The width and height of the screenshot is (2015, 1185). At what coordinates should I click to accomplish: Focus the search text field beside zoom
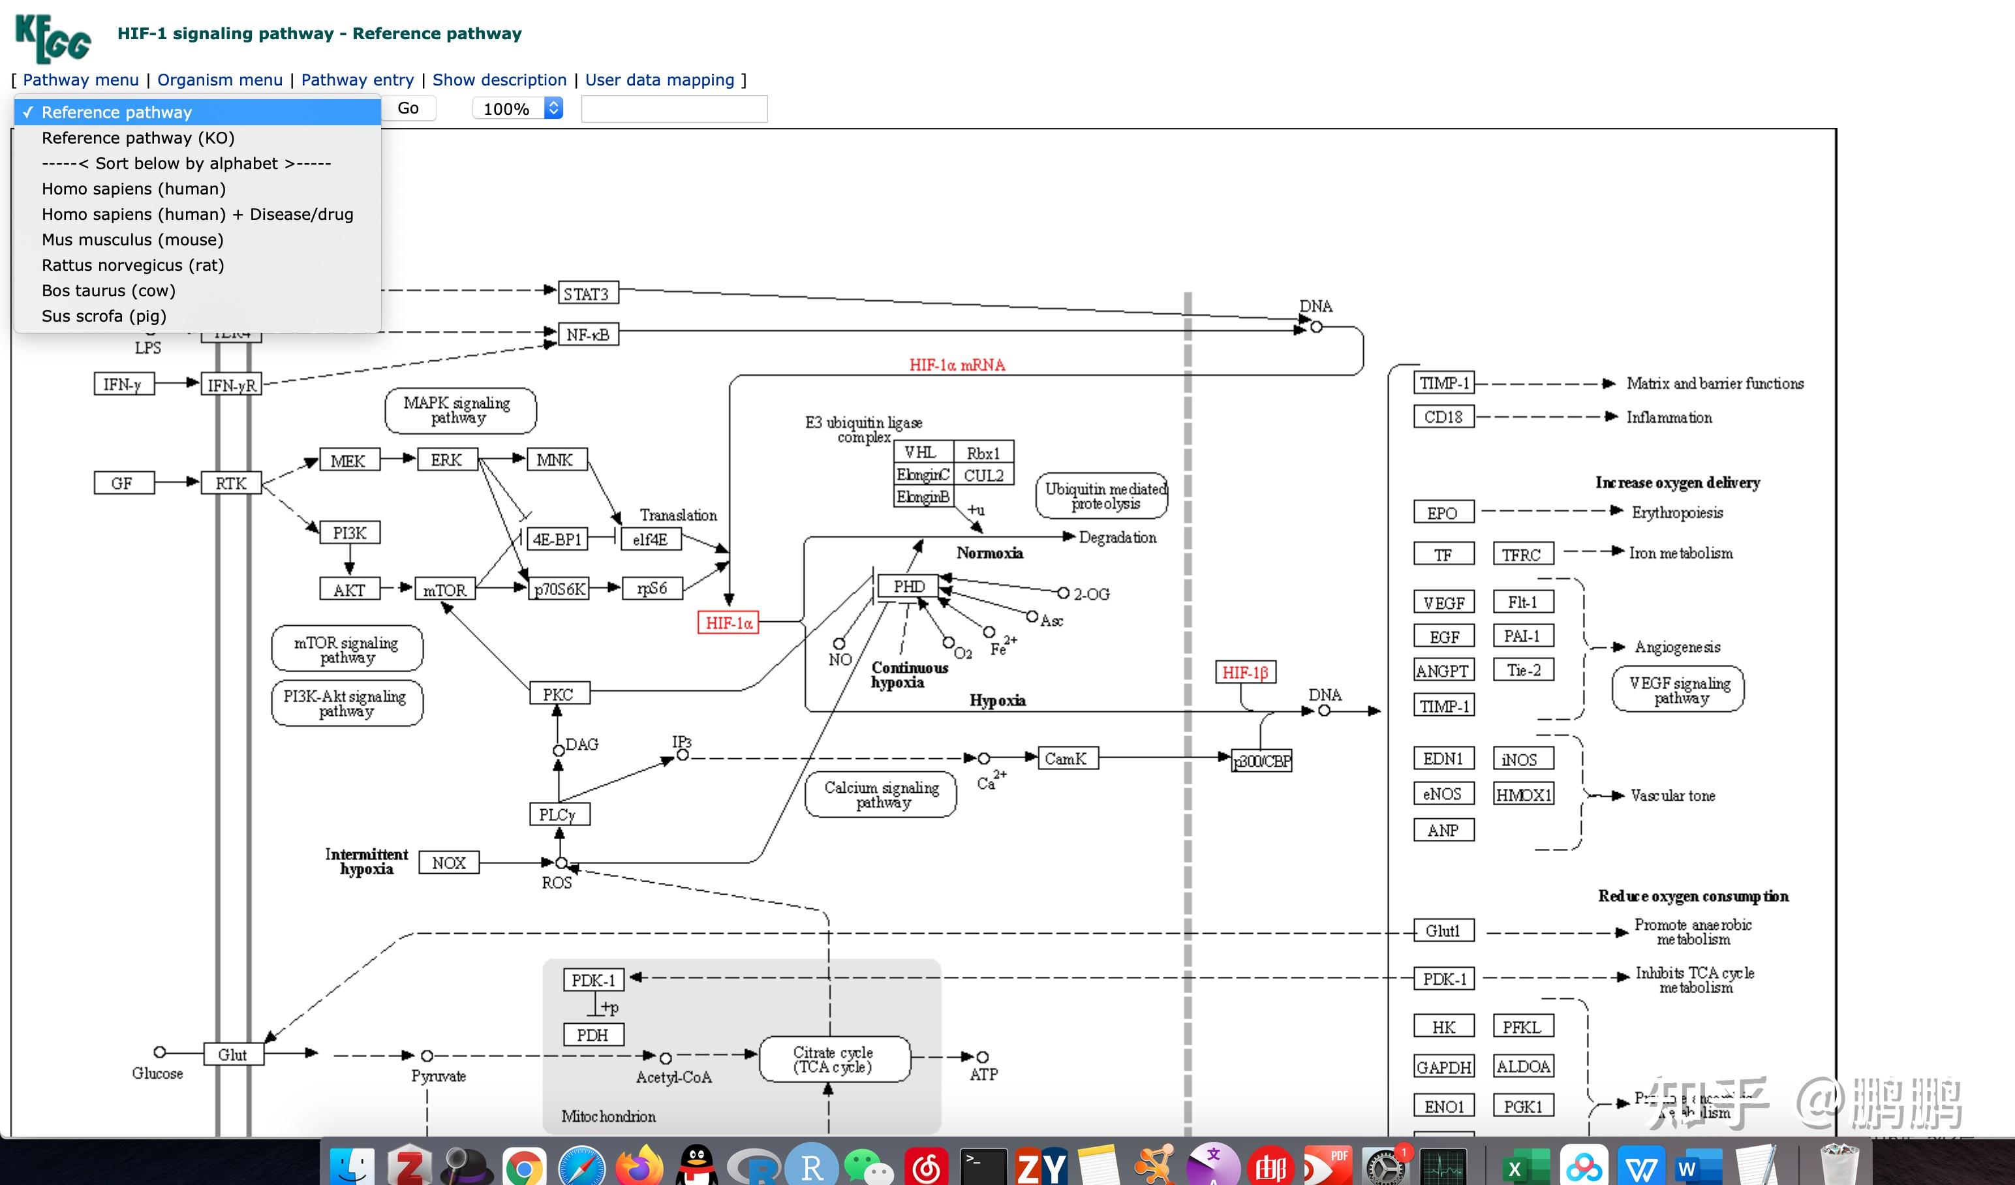(673, 109)
